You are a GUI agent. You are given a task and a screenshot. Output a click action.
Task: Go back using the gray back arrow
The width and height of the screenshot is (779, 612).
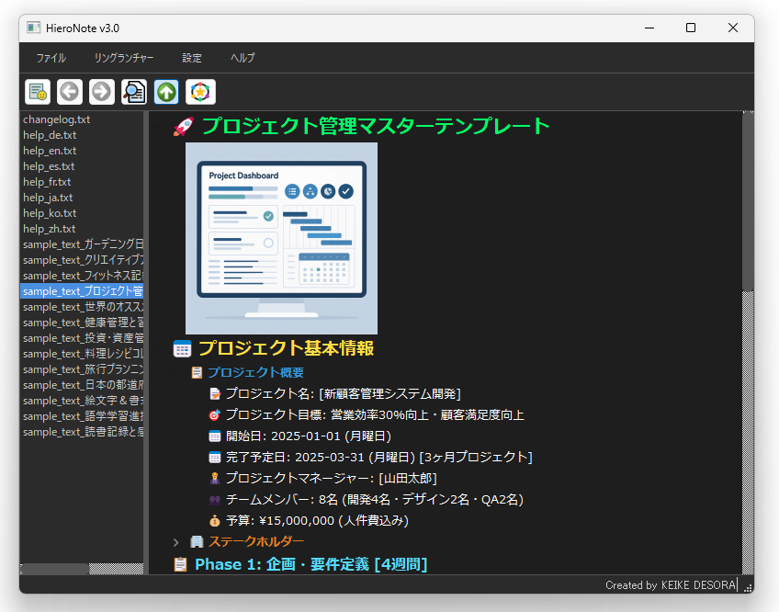pos(70,92)
